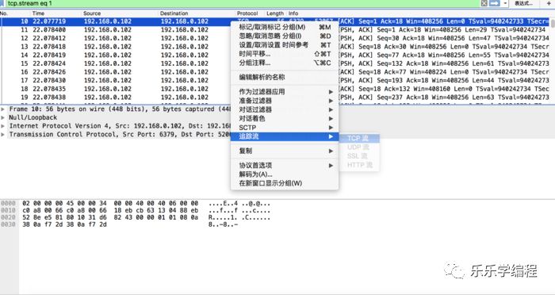The width and height of the screenshot is (555, 295).
Task: Choose UDP 流 in the submenu
Action: [359, 147]
